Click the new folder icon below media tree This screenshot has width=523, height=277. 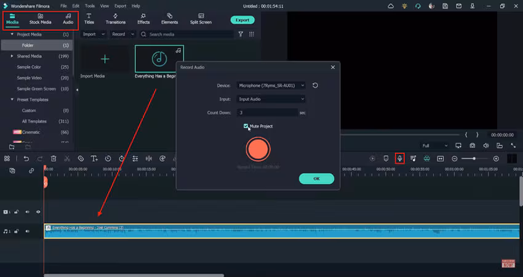pos(12,147)
